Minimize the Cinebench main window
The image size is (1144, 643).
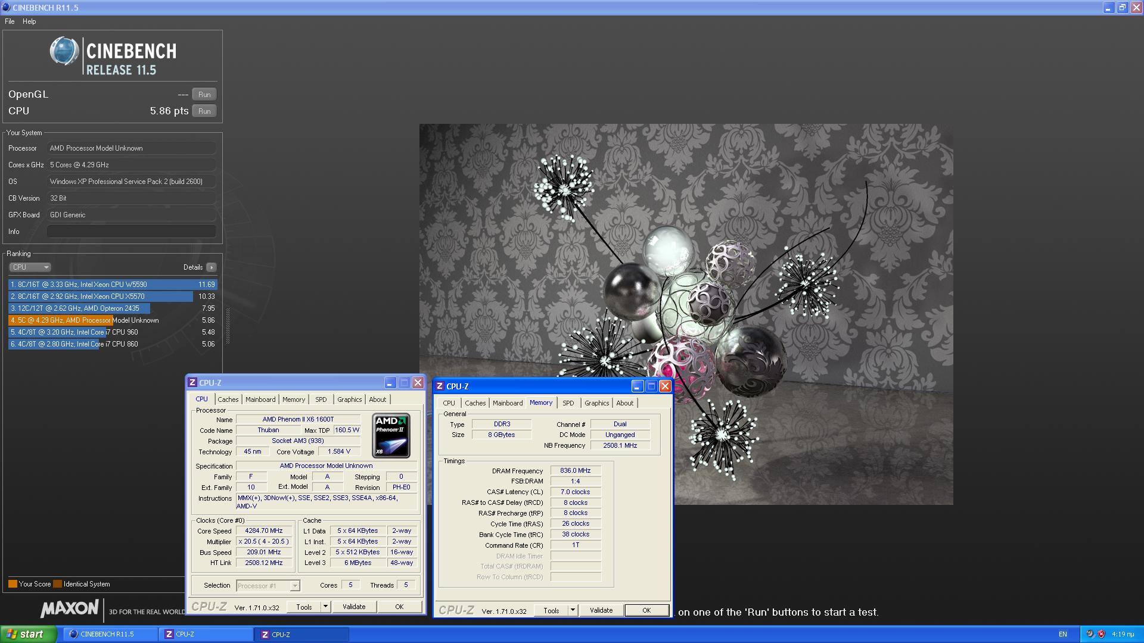(x=1108, y=8)
